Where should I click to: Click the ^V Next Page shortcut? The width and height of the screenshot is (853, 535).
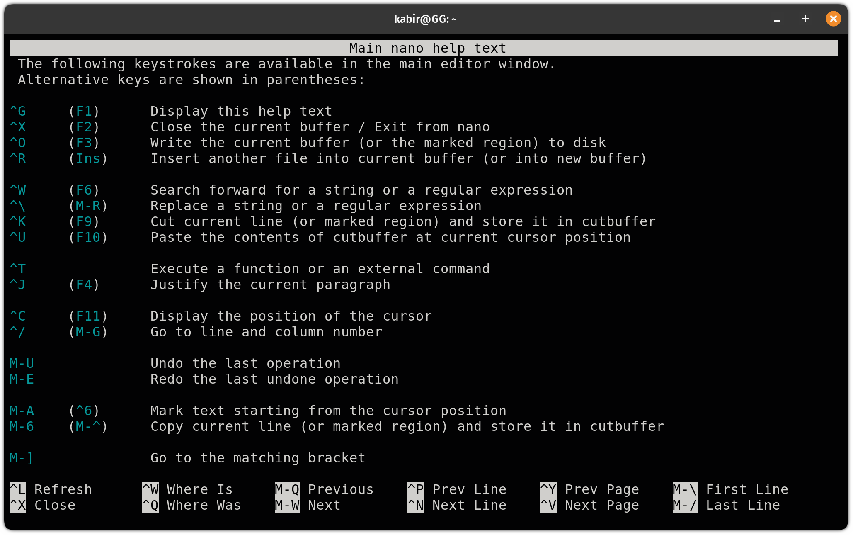point(589,505)
